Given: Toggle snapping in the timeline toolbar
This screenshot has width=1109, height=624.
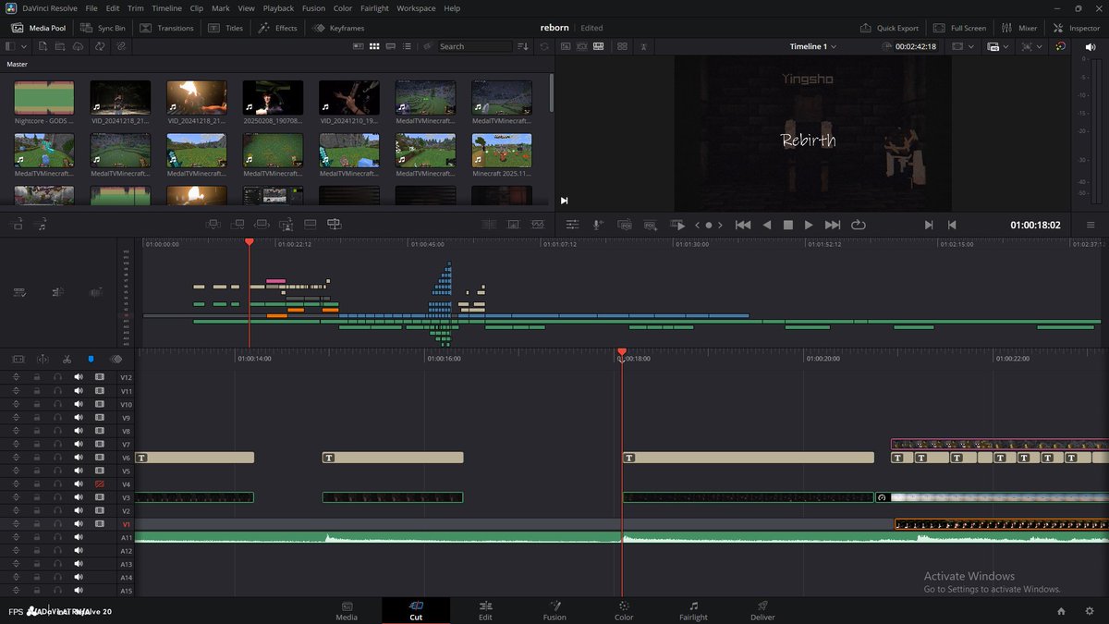Looking at the screenshot, I should click(90, 360).
